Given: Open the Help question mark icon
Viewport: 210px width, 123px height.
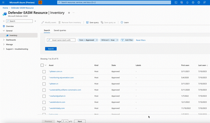Looking at the screenshot, I should point(199,2).
